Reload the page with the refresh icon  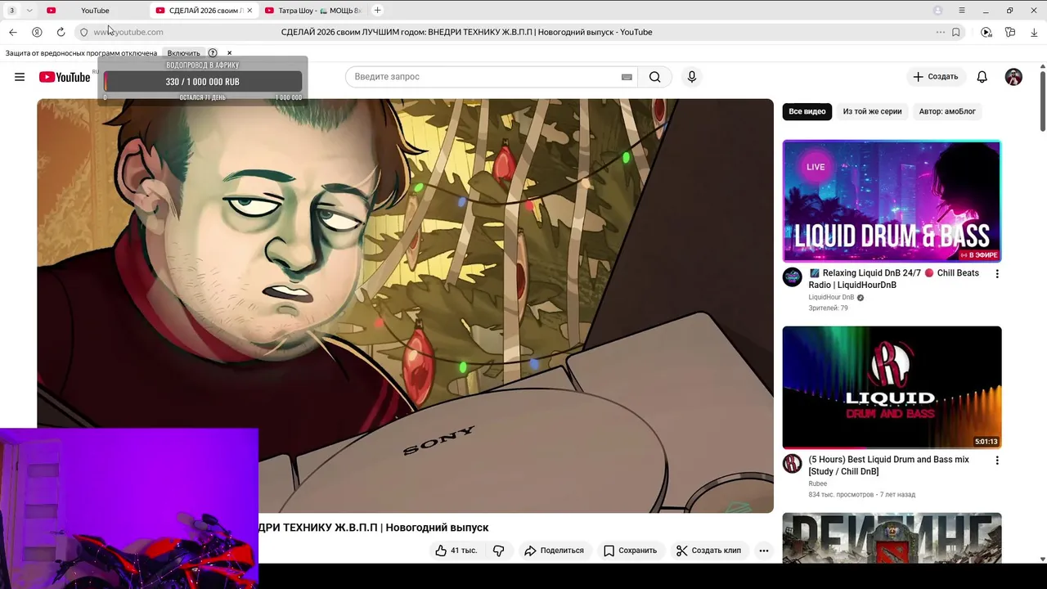[x=61, y=32]
